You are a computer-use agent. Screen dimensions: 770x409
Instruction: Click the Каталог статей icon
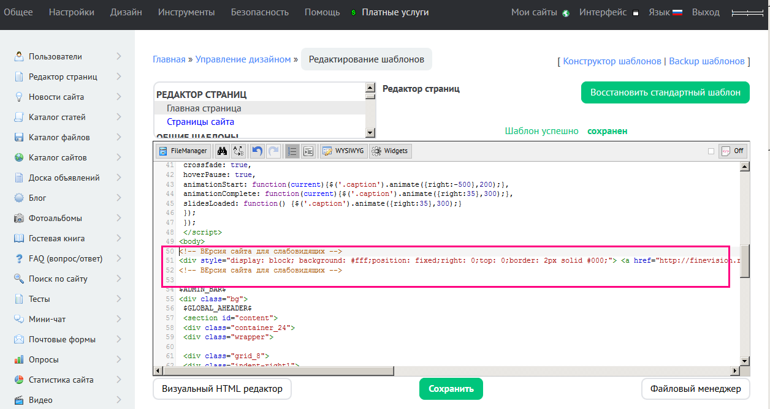click(x=19, y=117)
